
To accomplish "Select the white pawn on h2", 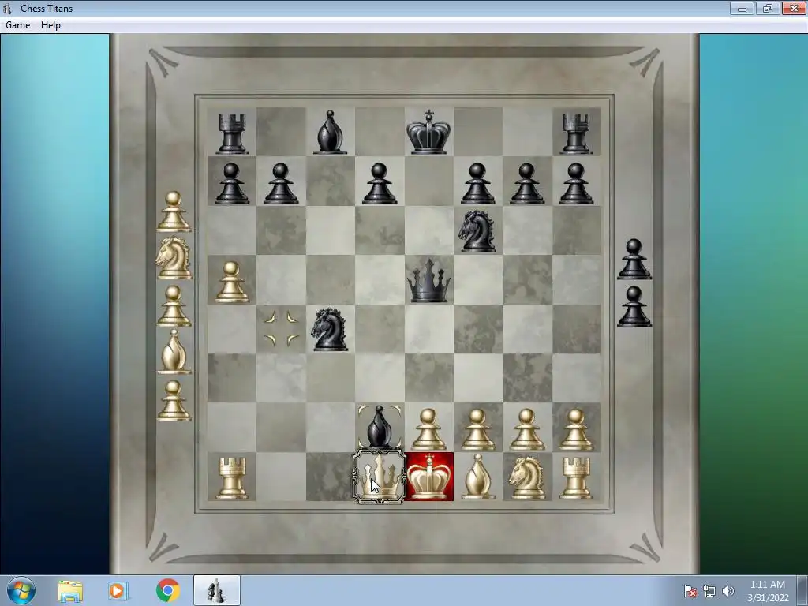I will (x=576, y=429).
